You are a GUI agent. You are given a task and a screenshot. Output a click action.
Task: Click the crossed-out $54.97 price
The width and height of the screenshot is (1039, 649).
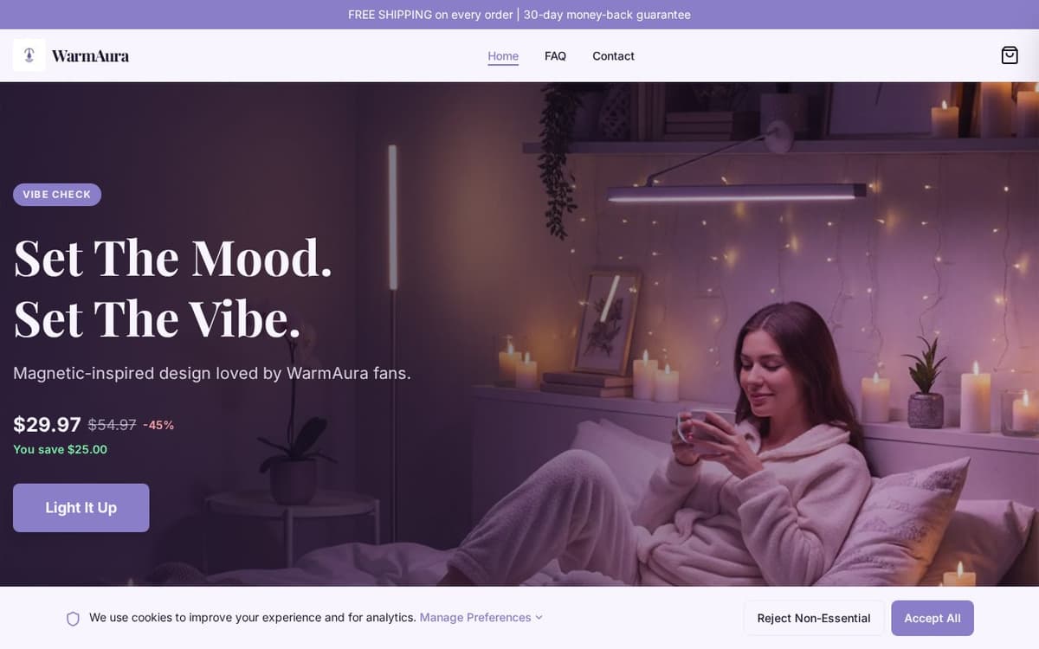pos(112,425)
